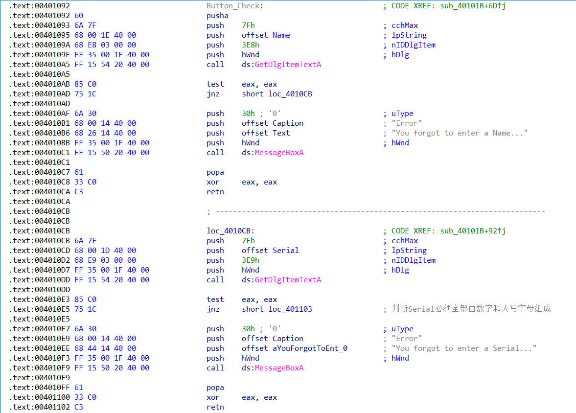The height and width of the screenshot is (413, 576).
Task: Click MessageBoxA call at address 004010C1
Action: pos(279,153)
